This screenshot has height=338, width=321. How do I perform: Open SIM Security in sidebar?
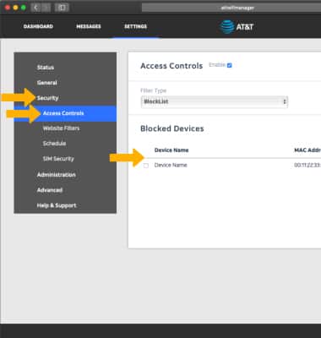click(58, 159)
